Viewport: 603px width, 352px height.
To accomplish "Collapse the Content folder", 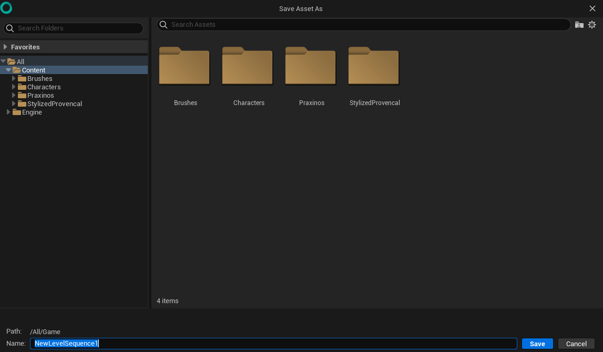I will click(8, 70).
